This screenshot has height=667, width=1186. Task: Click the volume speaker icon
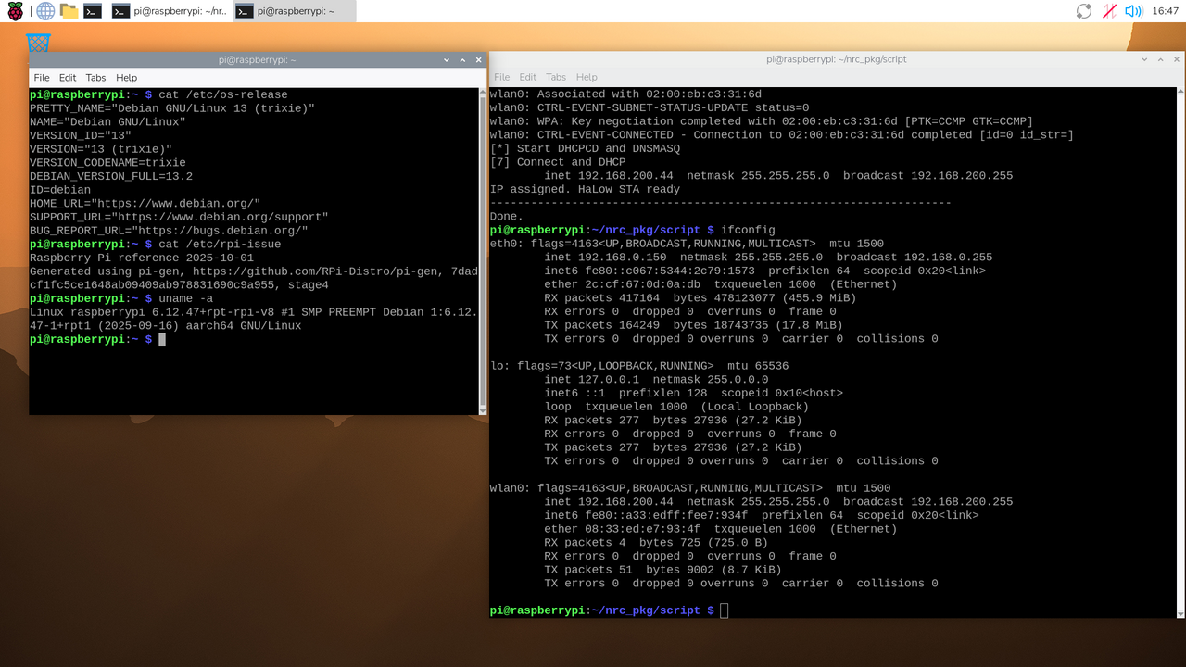click(x=1132, y=11)
